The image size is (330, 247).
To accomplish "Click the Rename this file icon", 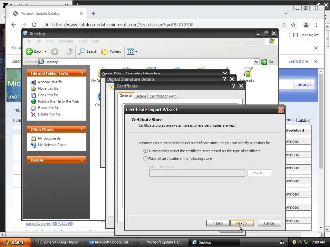I will click(x=34, y=82).
